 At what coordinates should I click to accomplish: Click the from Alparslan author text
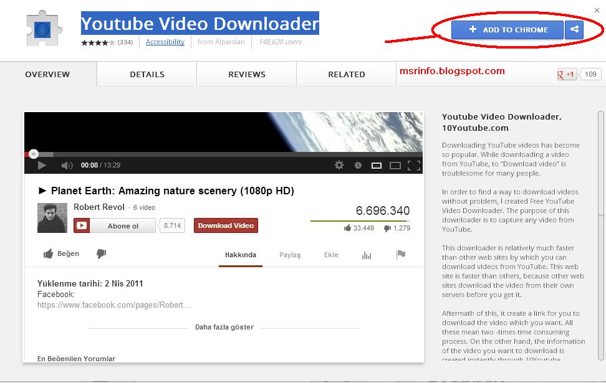221,42
